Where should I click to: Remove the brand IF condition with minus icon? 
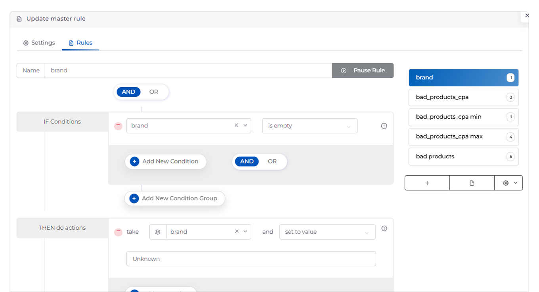(x=118, y=126)
